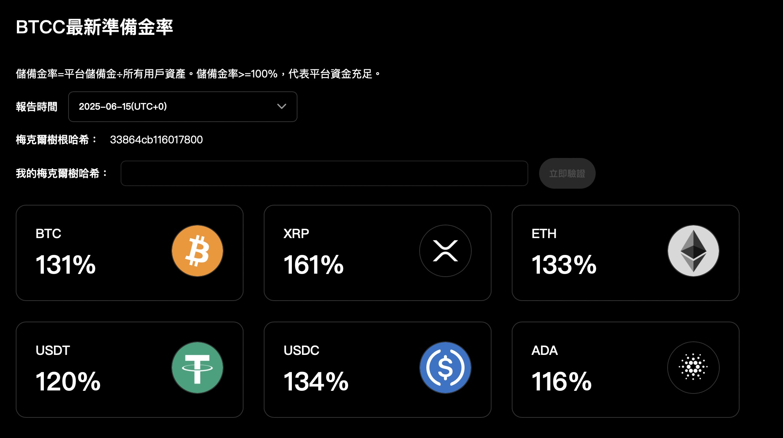Image resolution: width=783 pixels, height=438 pixels.
Task: Click the 我的梅克爾樹哈希 input field
Action: pos(324,173)
